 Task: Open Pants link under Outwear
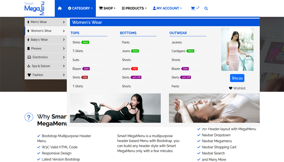pyautogui.click(x=175, y=86)
